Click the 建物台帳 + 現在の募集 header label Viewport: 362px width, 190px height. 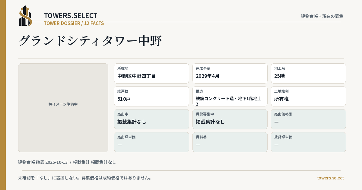click(x=322, y=16)
